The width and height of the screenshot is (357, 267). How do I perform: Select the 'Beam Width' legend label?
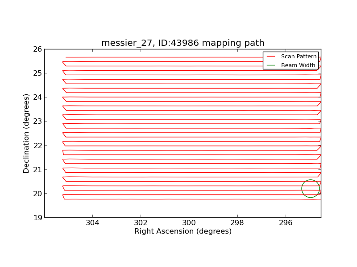click(298, 65)
